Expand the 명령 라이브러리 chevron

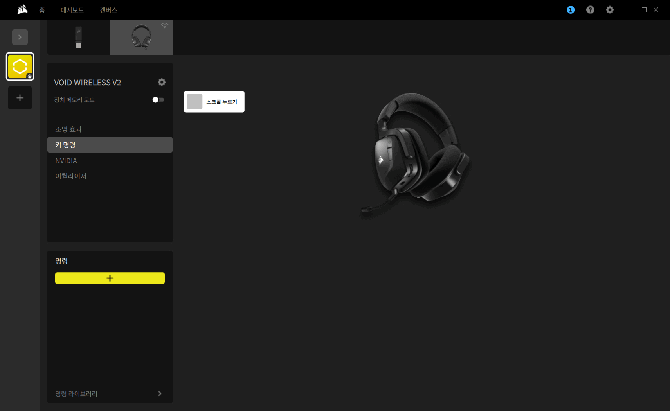pyautogui.click(x=160, y=393)
